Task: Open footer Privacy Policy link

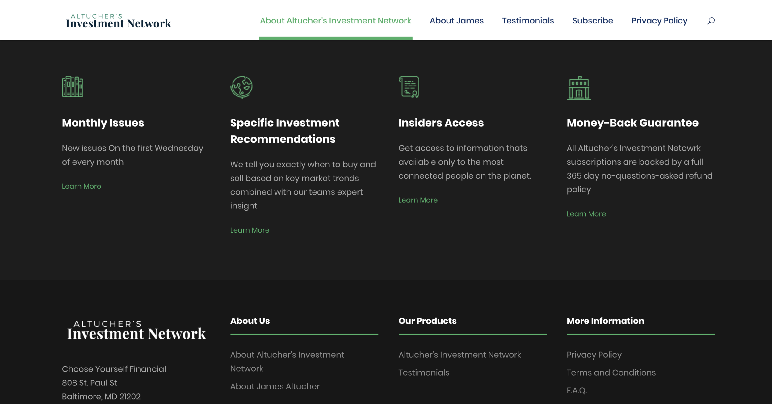Action: click(x=594, y=355)
